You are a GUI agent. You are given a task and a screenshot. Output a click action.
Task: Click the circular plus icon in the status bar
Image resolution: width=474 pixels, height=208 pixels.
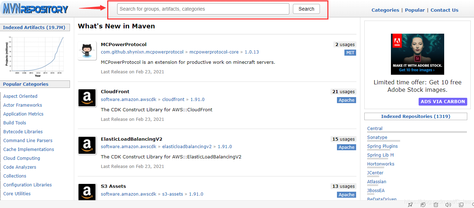pos(423,204)
